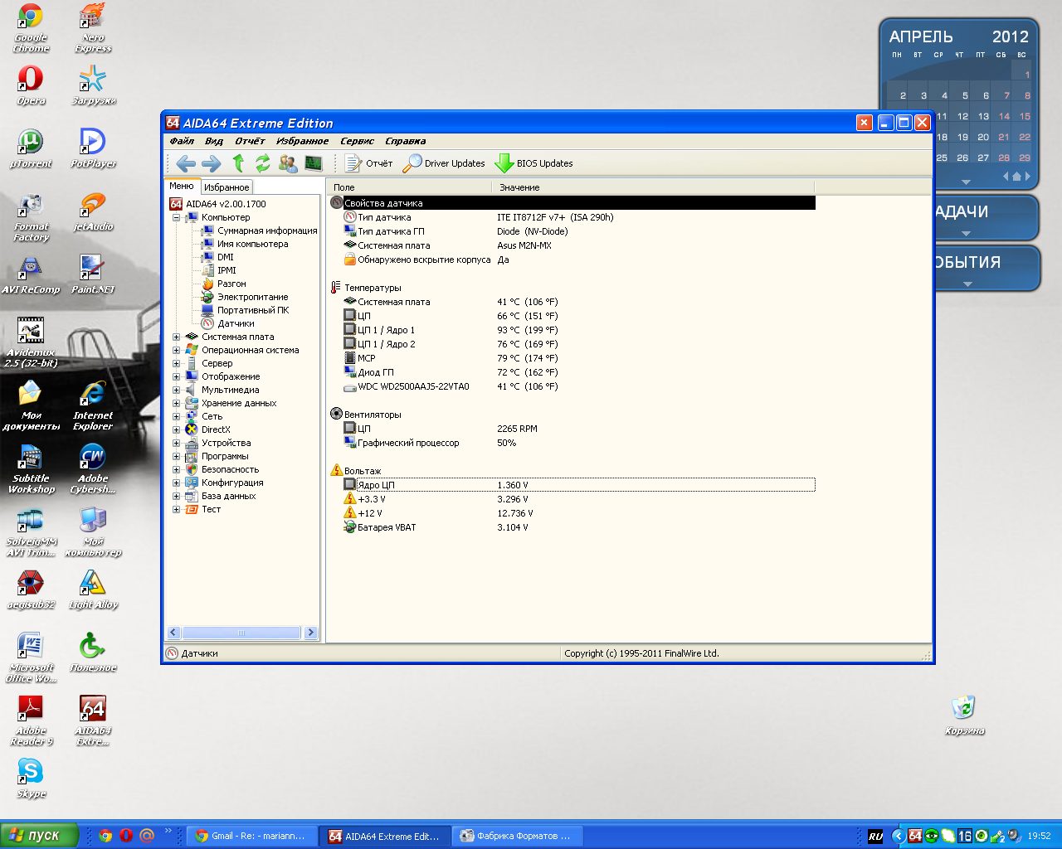
Task: Go forward with the toolbar right arrow
Action: pos(212,163)
